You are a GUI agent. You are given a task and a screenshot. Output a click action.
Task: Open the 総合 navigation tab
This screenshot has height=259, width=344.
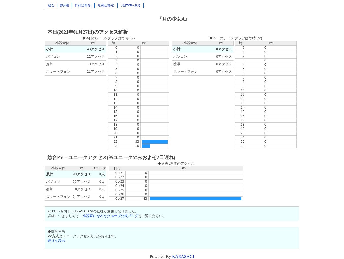point(51,5)
